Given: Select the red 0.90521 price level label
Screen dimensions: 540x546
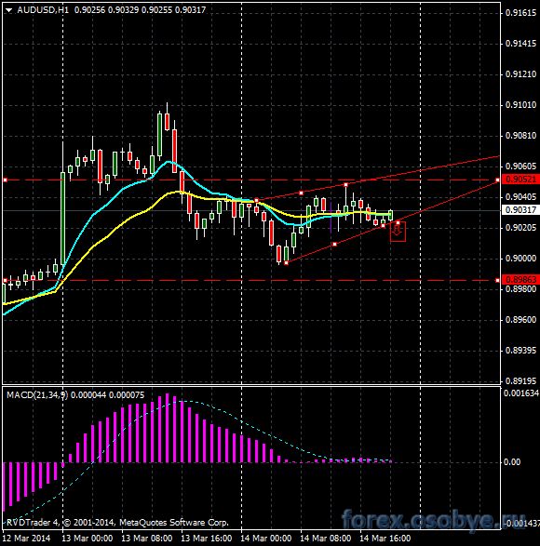Looking at the screenshot, I should coord(520,180).
